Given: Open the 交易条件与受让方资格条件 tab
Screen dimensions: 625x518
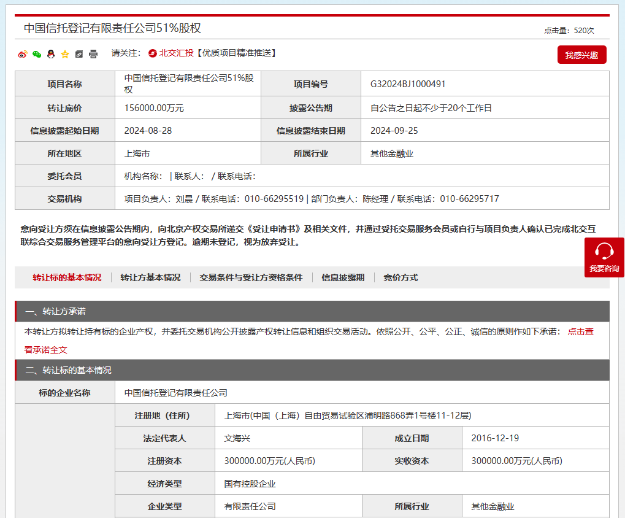Looking at the screenshot, I should (x=251, y=277).
